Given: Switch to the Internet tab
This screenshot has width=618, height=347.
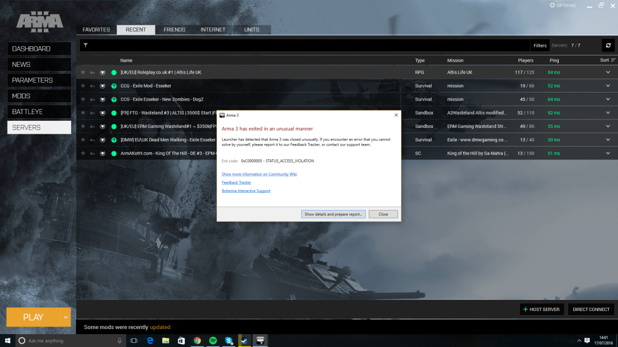Looking at the screenshot, I should pos(213,30).
